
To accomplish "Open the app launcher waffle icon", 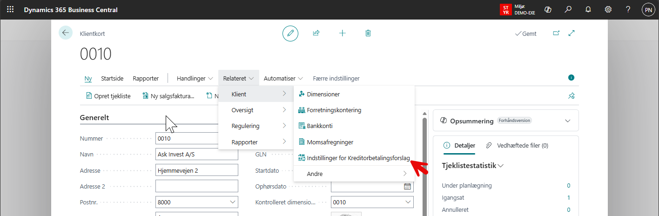I will [x=10, y=10].
